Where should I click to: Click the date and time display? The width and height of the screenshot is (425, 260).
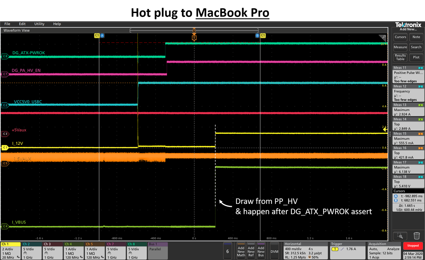click(413, 255)
